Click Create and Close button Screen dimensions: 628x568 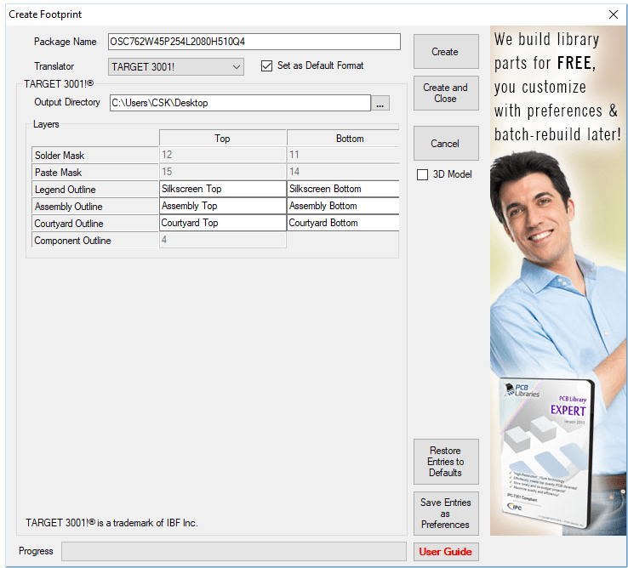[x=446, y=93]
